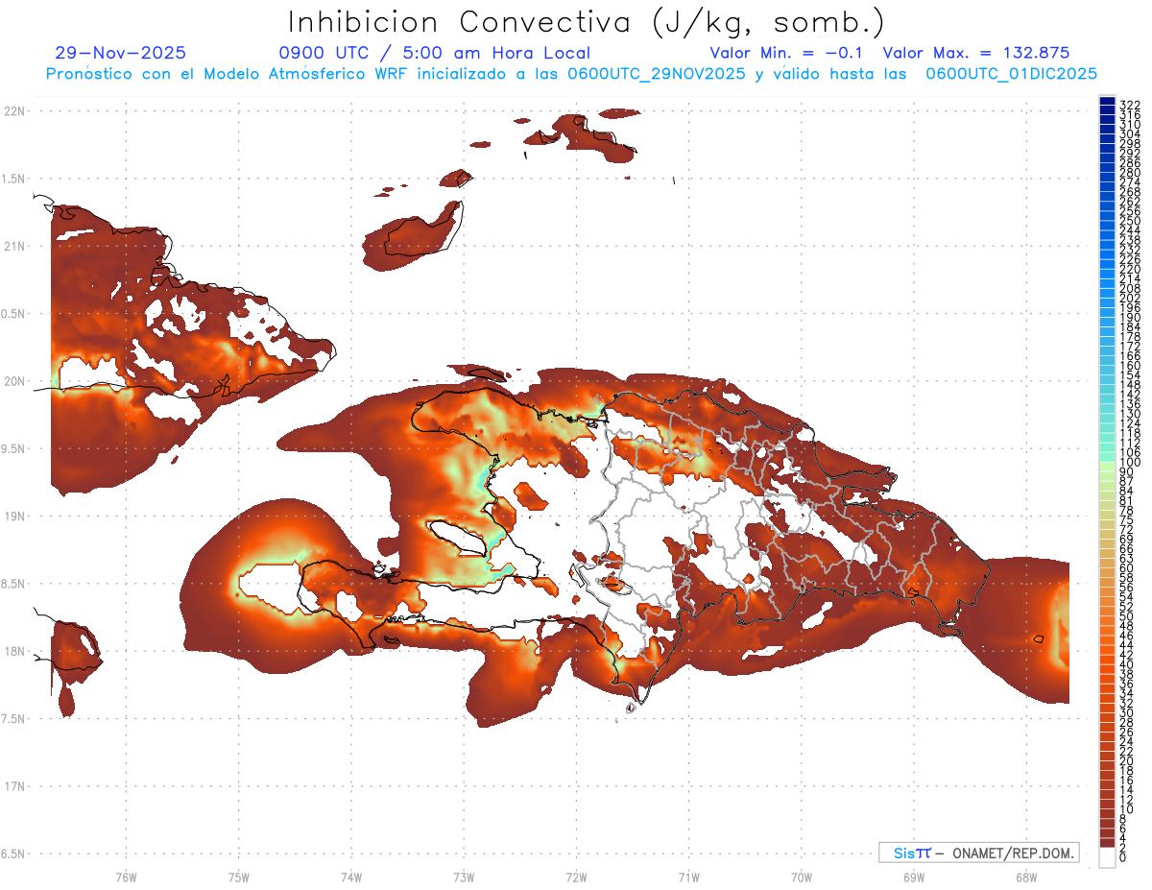Click the "76W" longitude label
Screen dimensions: 1152x890
(126, 877)
